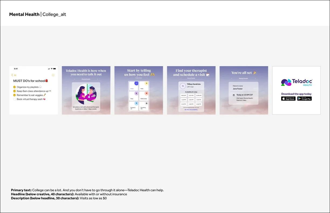330x213 pixels.
Task: Click the backpack emoji after MUST DO's title
Action: (47, 81)
